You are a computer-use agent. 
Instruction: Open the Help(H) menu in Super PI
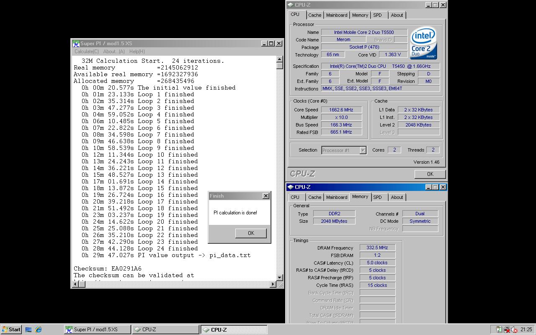pos(137,52)
